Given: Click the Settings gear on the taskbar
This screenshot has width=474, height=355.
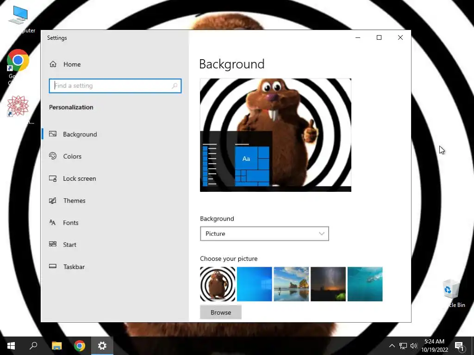Looking at the screenshot, I should coord(102,346).
